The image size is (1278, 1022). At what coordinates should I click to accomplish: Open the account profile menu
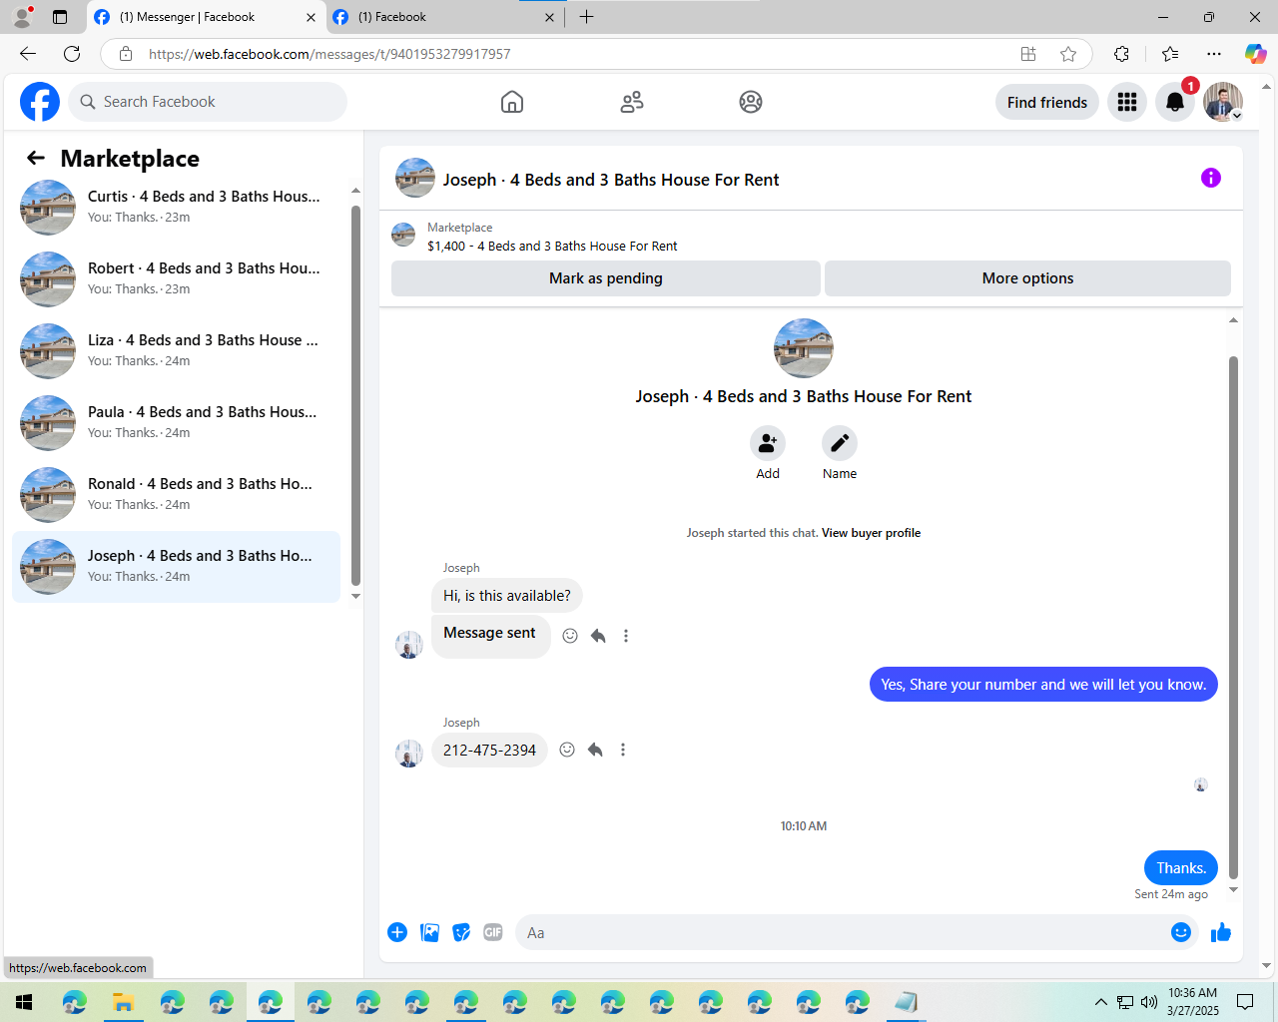click(x=1223, y=102)
